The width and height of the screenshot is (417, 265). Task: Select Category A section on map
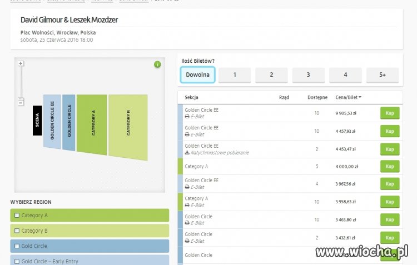point(92,124)
